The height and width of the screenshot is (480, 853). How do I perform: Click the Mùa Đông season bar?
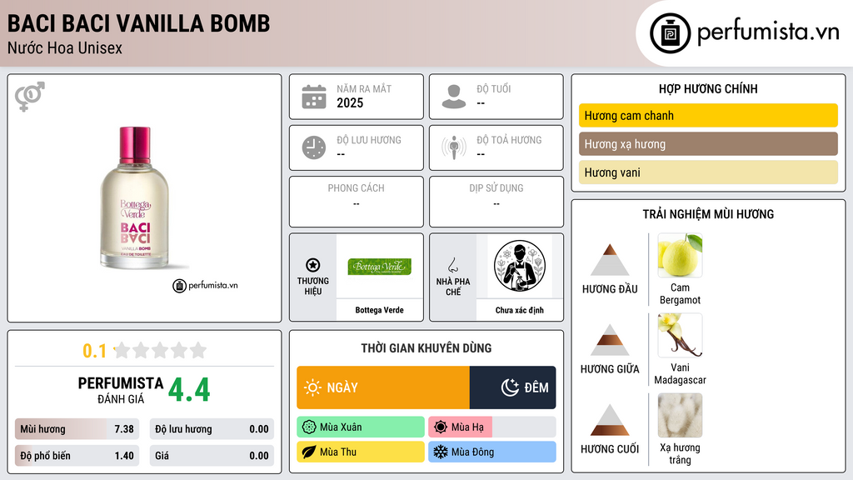[492, 452]
